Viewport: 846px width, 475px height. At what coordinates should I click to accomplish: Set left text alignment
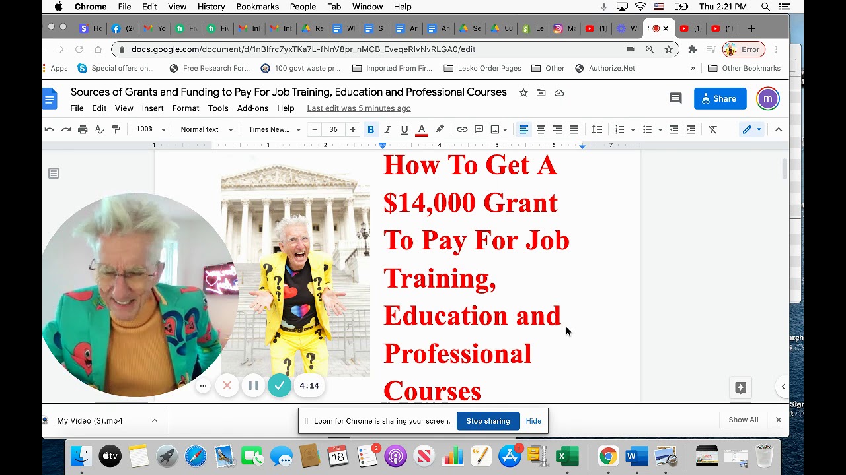click(523, 129)
